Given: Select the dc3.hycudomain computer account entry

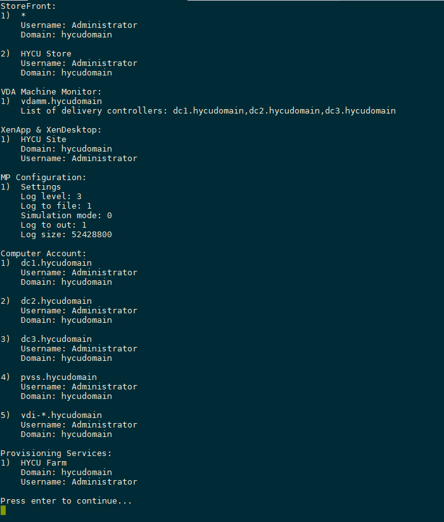Looking at the screenshot, I should pyautogui.click(x=56, y=339).
